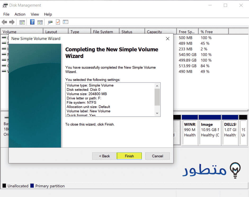Viewport: 249px width, 197px height.
Task: Sort by the Layout column header
Action: coord(56,32)
